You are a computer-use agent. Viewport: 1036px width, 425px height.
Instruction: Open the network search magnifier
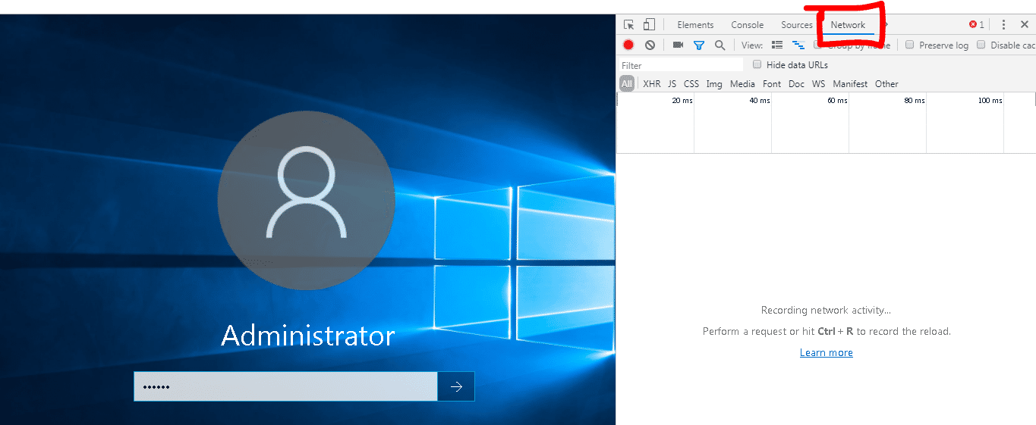[720, 45]
